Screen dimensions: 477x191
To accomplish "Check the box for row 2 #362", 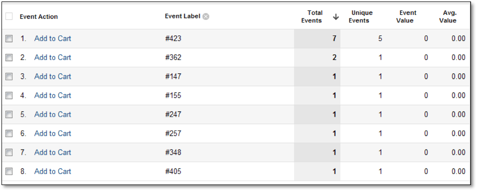I will tap(9, 57).
